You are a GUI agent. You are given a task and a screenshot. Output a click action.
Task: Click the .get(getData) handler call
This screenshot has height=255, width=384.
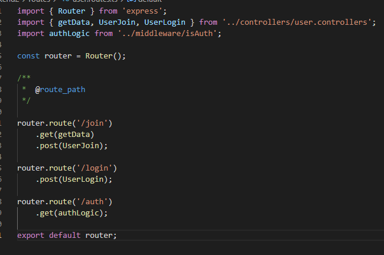click(x=65, y=135)
